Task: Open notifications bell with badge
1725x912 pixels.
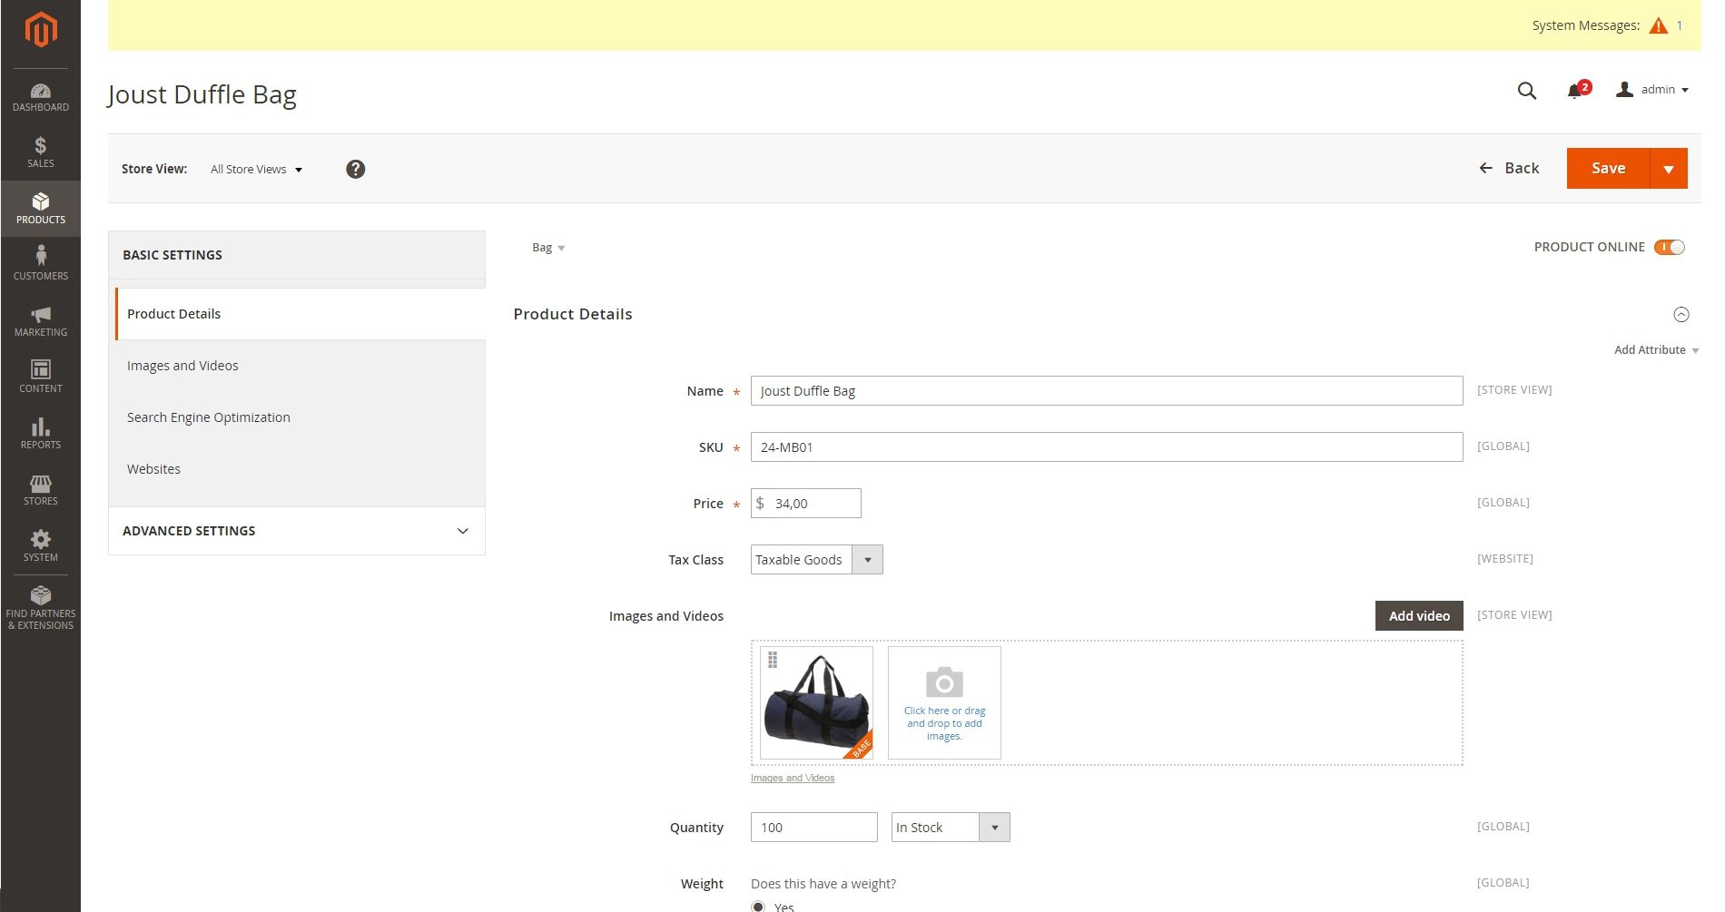Action: 1576,91
